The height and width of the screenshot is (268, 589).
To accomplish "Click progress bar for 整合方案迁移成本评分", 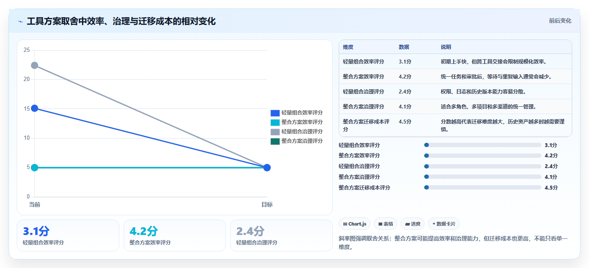I will coord(483,187).
